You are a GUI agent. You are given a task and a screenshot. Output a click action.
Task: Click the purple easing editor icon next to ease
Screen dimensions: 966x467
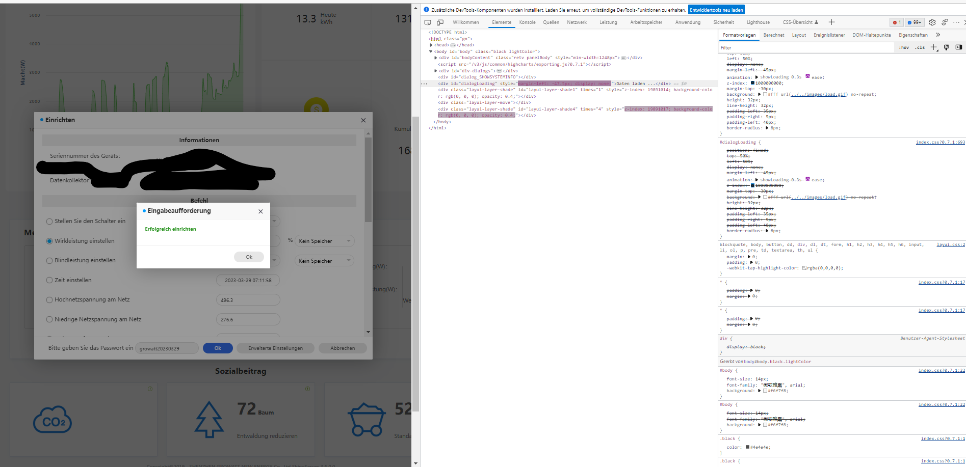[x=807, y=76]
